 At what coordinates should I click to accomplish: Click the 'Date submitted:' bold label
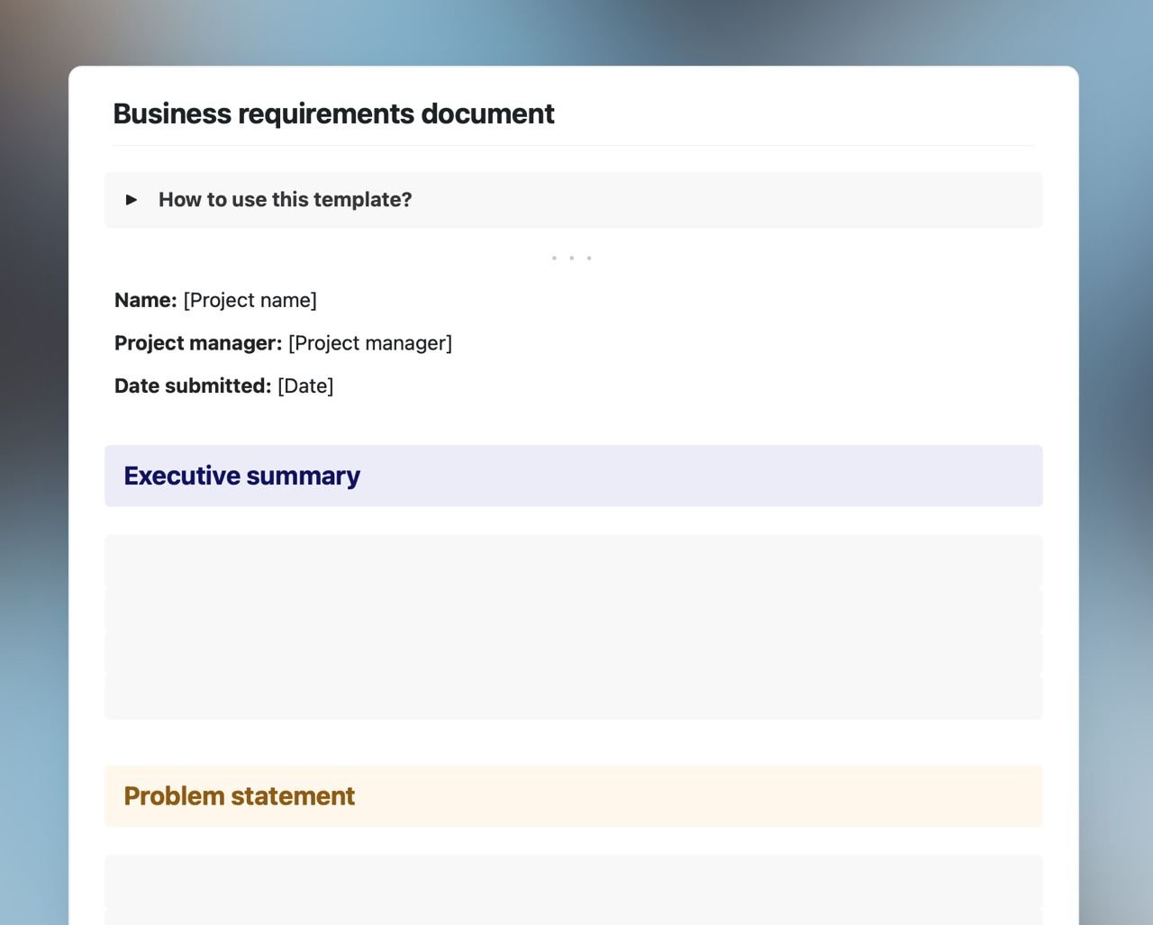[193, 385]
